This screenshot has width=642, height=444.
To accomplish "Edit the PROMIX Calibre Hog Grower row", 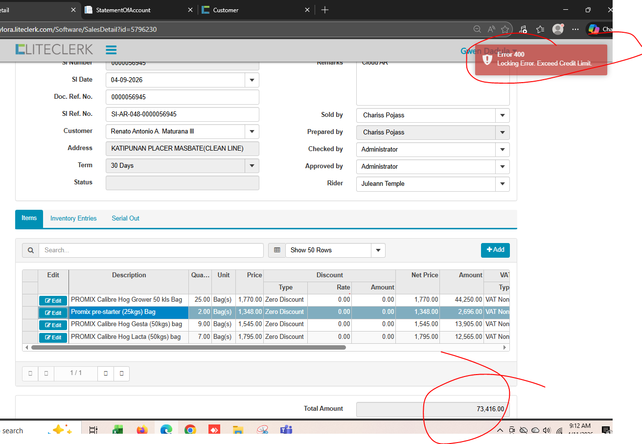I will tap(53, 301).
